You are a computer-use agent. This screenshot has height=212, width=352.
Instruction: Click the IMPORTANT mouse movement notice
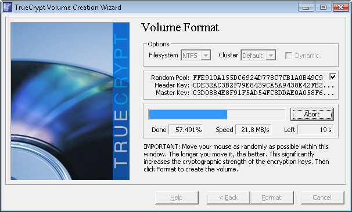click(236, 158)
